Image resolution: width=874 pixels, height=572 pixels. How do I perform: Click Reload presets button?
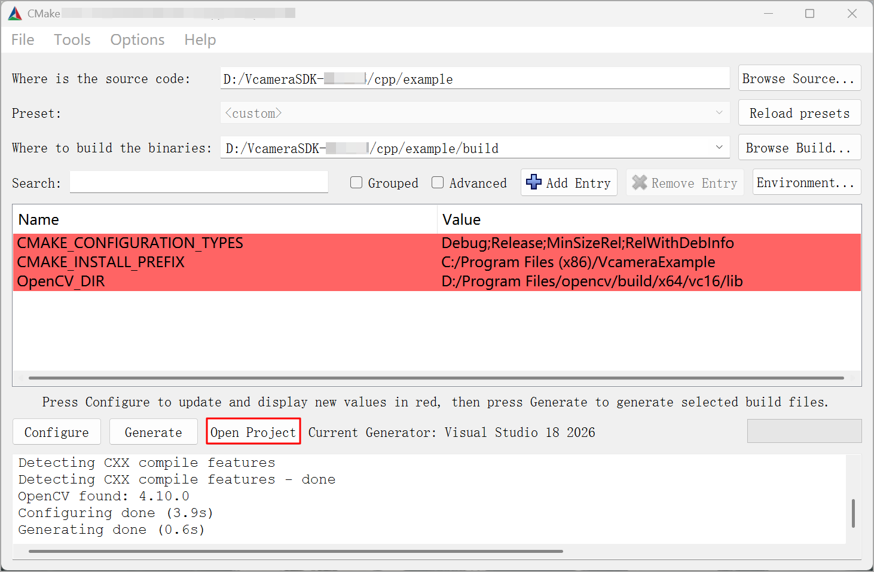click(799, 113)
